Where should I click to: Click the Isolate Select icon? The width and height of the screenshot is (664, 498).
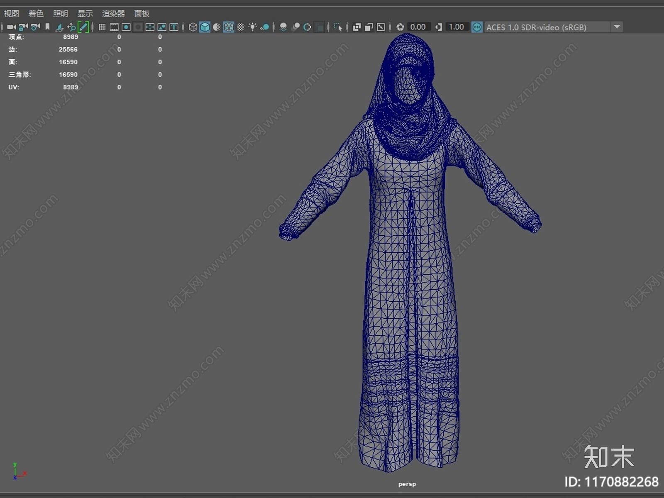tap(338, 27)
